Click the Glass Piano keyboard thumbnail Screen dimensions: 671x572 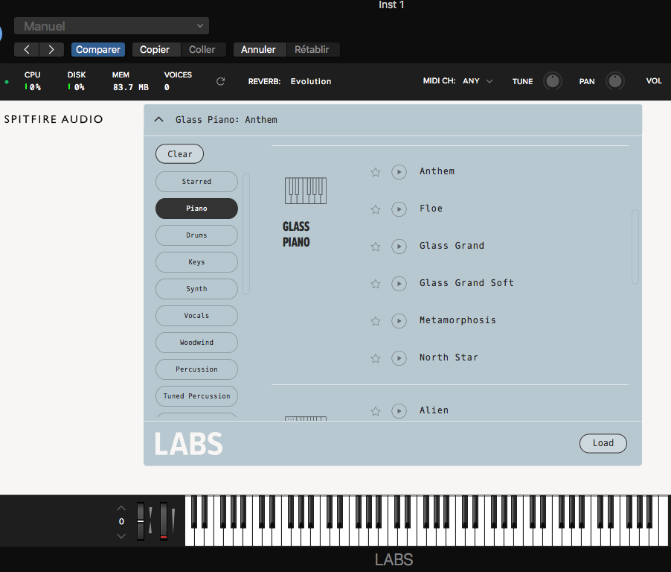coord(305,191)
